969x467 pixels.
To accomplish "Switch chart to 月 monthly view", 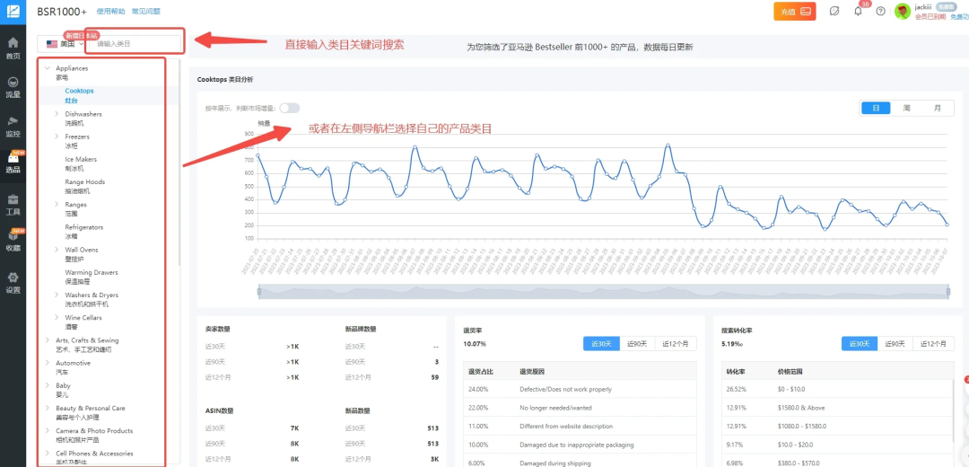I will [x=938, y=108].
